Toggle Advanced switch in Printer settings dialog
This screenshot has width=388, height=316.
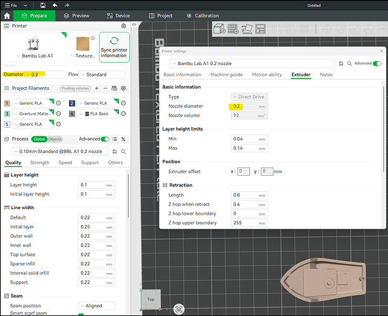pos(377,63)
